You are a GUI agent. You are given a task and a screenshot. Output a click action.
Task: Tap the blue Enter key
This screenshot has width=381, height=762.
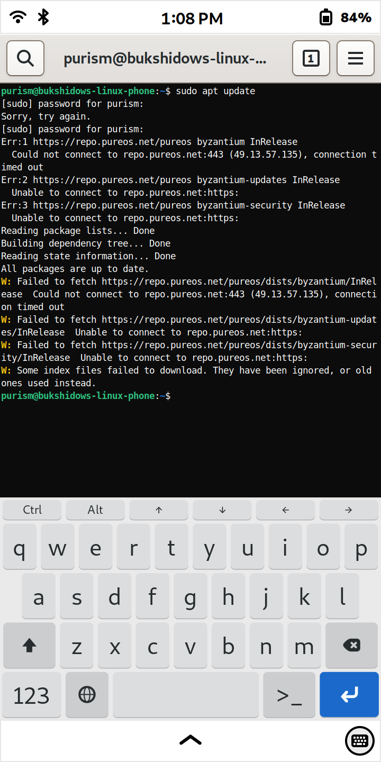tap(349, 695)
